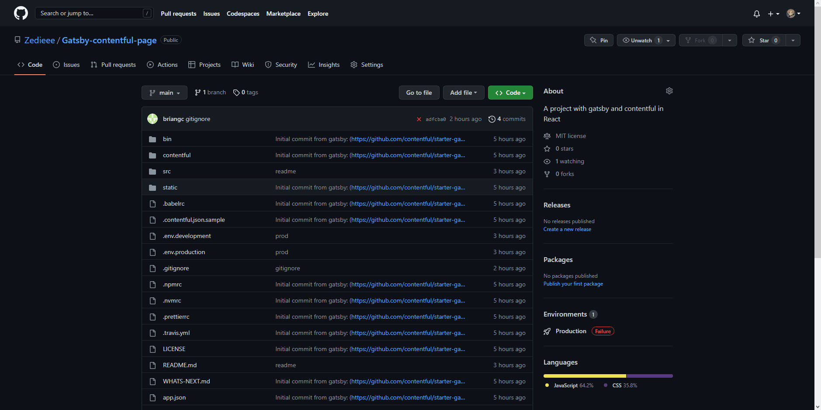The width and height of the screenshot is (821, 410).
Task: Click the purple CSS language bar segment
Action: click(650, 376)
